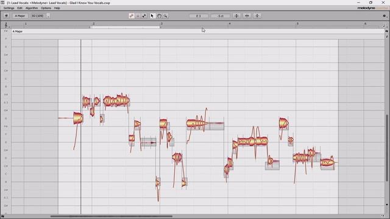Click the bottom-right corner zoom icon
390x219 pixels.
383,217
